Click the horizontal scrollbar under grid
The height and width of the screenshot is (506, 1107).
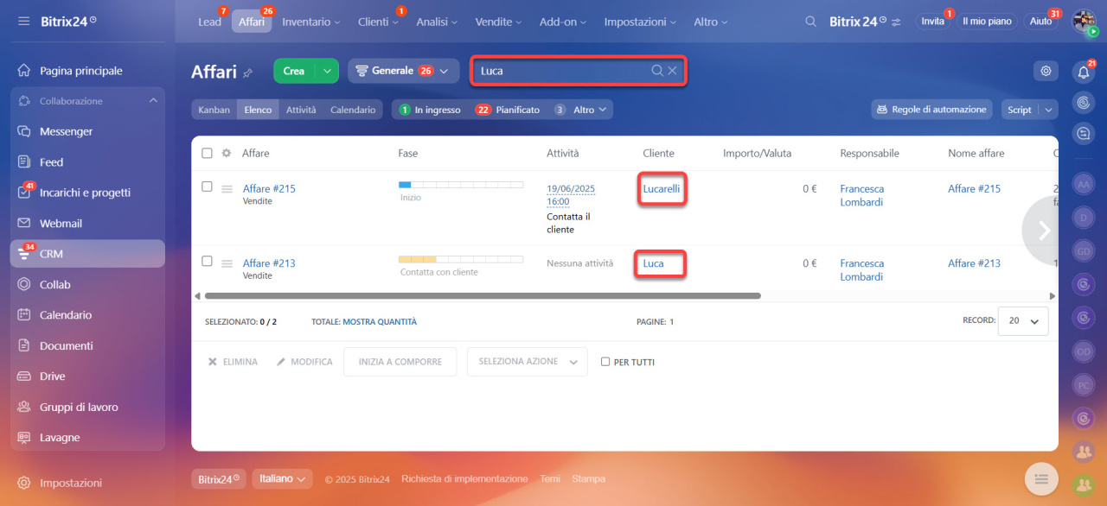coord(483,295)
